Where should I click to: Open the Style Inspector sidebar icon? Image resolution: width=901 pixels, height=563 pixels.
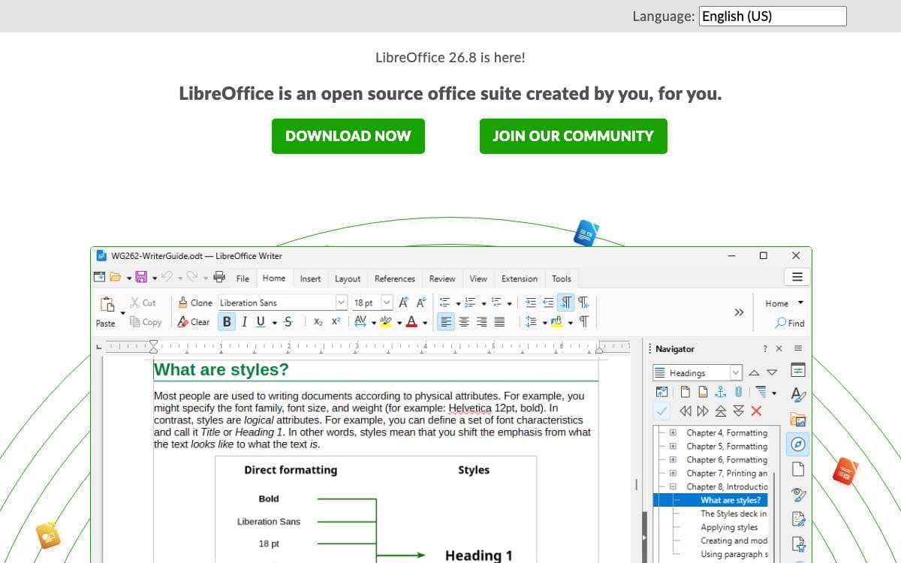798,494
